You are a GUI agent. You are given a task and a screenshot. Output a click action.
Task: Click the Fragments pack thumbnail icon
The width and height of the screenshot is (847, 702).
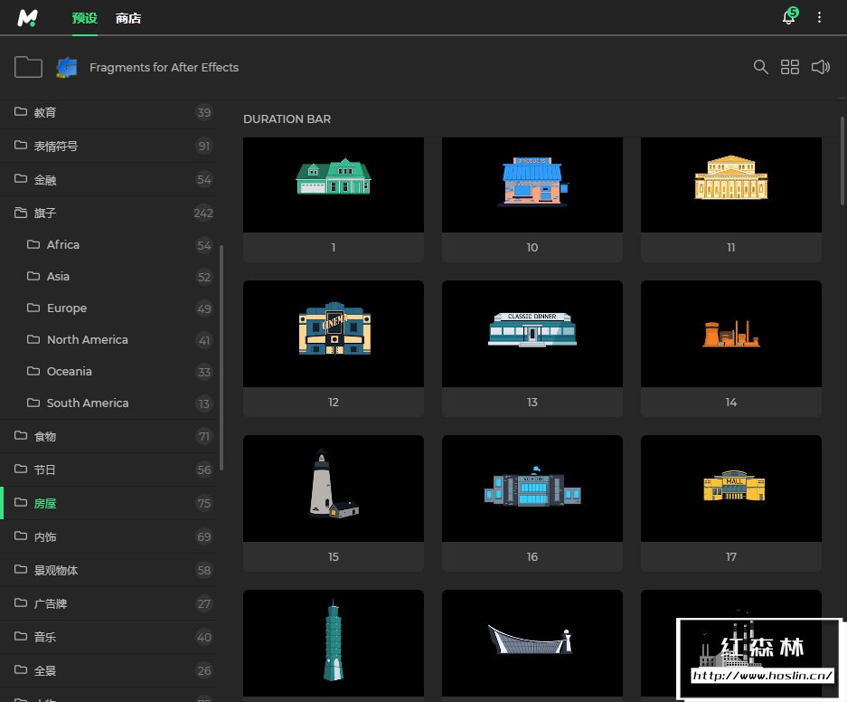point(67,67)
